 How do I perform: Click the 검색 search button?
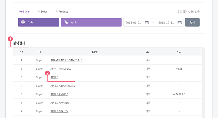point(192,22)
